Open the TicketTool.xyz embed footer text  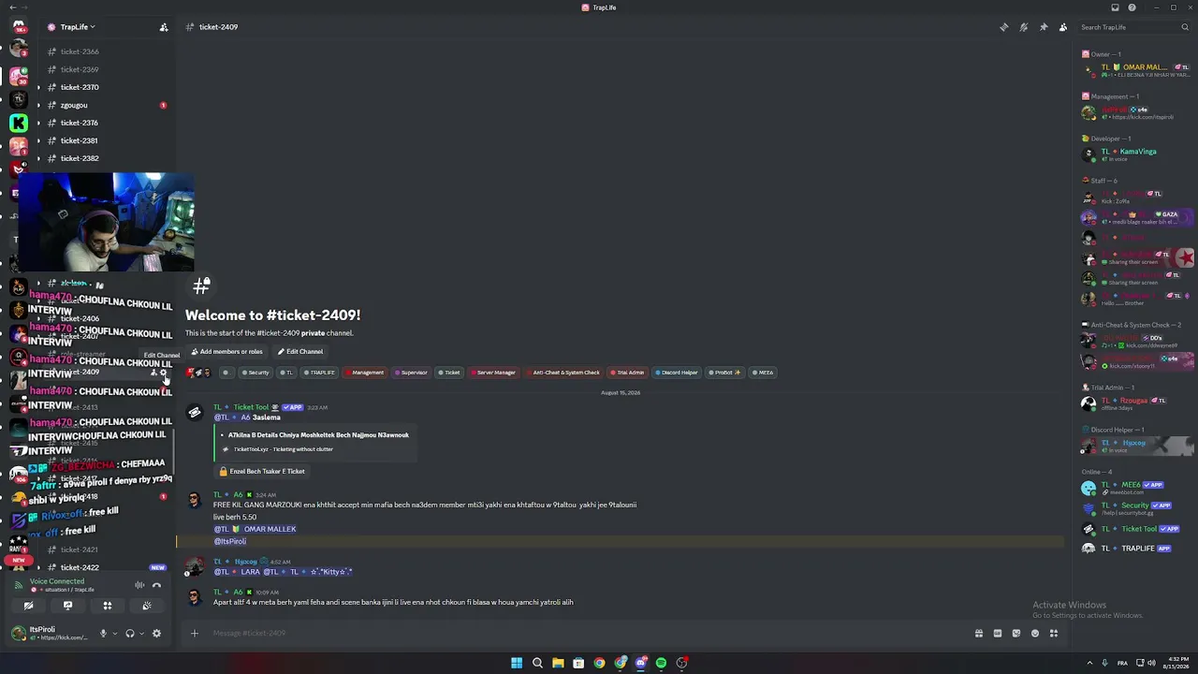pos(283,449)
